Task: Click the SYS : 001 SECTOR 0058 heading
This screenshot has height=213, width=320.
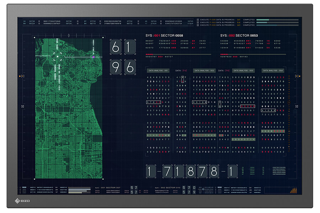Action: [x=164, y=36]
